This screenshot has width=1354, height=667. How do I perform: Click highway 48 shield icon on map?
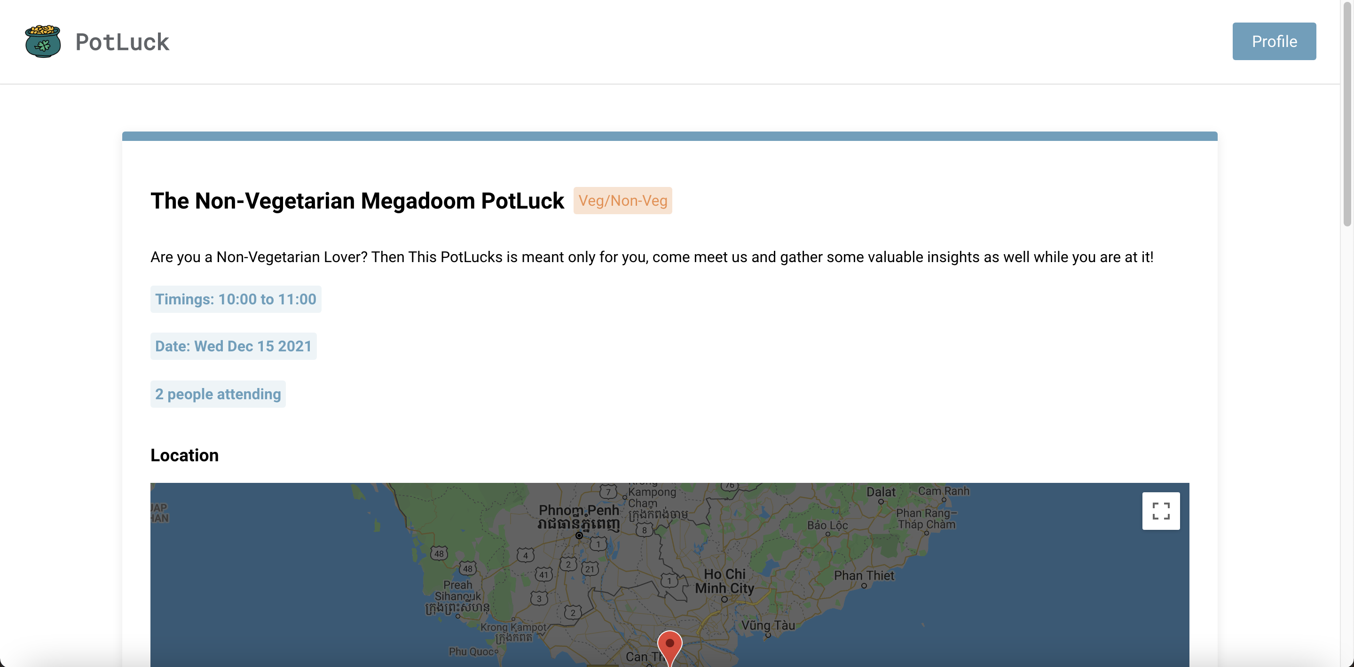click(x=439, y=553)
